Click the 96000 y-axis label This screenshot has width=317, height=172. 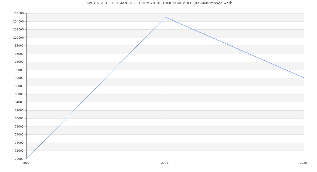(x=19, y=54)
